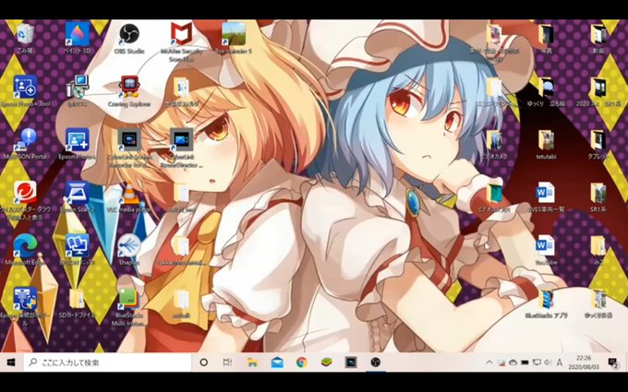The image size is (628, 392).
Task: Toggle the IME input mode indicator
Action: 560,362
